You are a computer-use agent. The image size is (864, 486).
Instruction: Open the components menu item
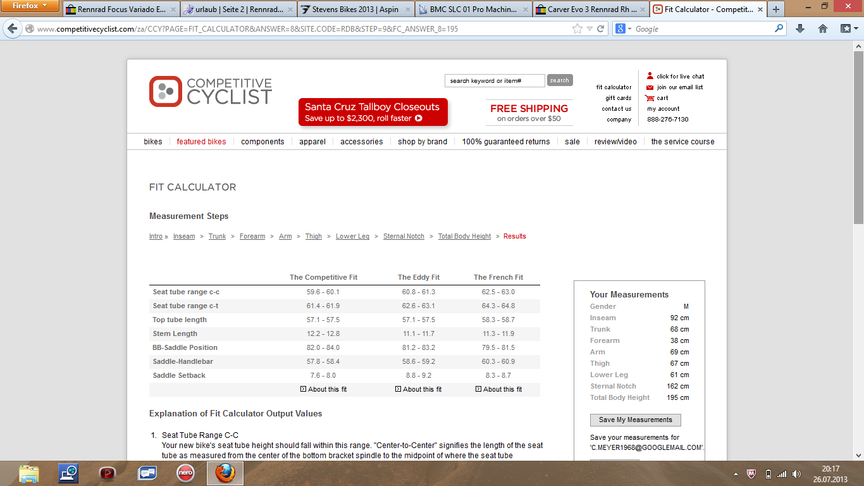click(x=262, y=142)
